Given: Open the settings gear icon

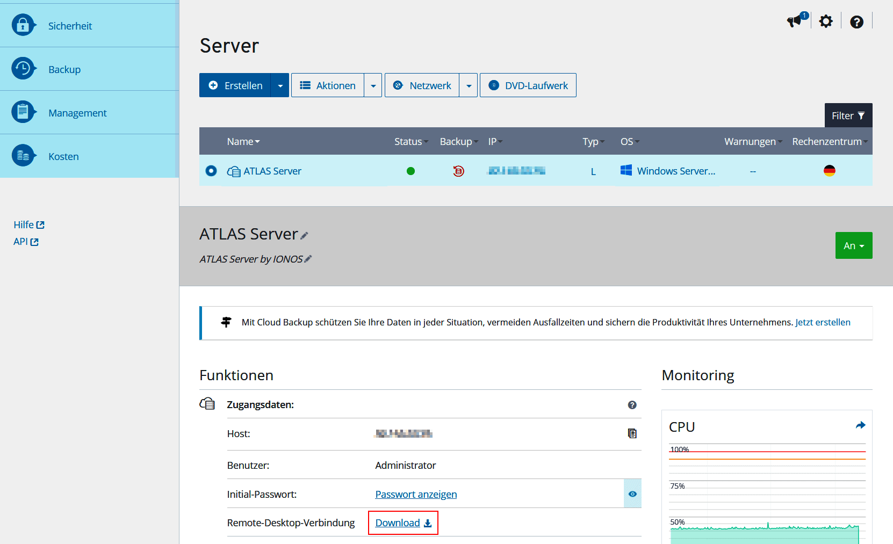Looking at the screenshot, I should click(x=826, y=21).
